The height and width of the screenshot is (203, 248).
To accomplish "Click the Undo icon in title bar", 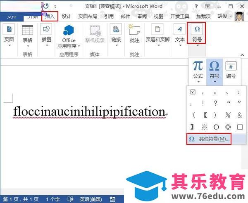I will coord(46,6).
